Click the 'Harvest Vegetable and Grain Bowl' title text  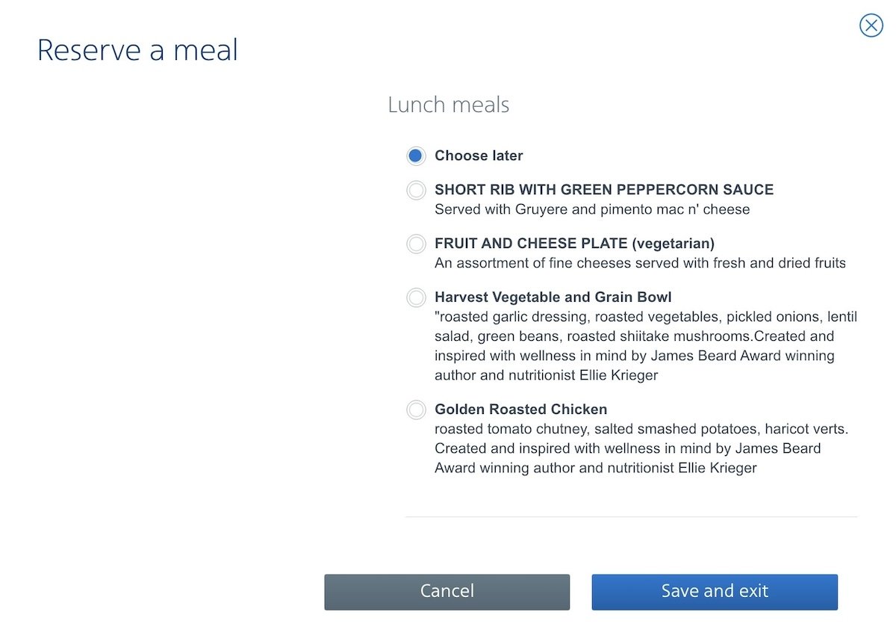click(553, 297)
